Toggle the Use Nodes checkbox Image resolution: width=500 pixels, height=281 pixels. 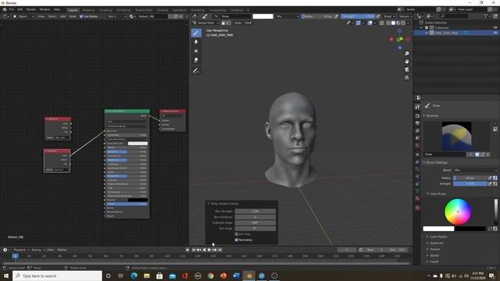[x=81, y=16]
